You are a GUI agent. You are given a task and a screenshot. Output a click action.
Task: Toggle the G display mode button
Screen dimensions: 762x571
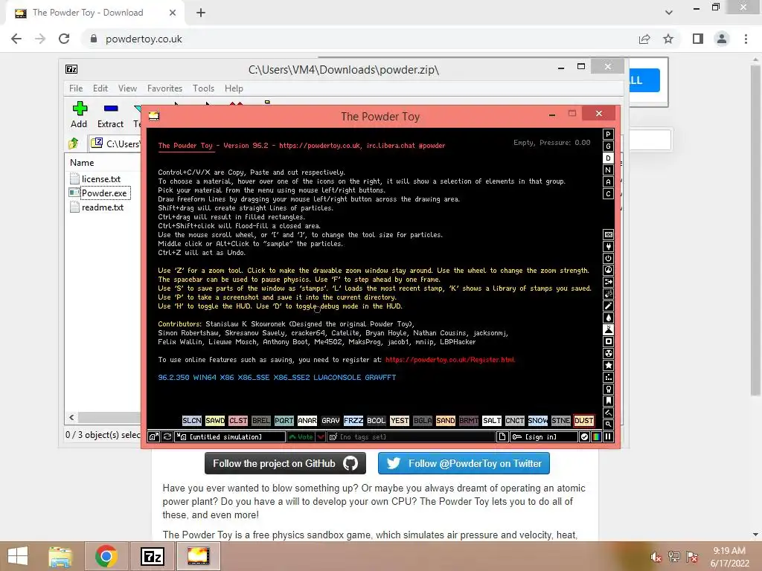pyautogui.click(x=608, y=146)
